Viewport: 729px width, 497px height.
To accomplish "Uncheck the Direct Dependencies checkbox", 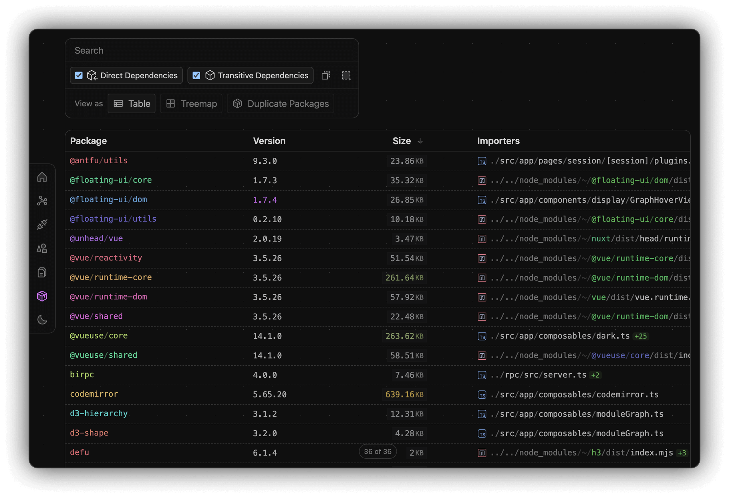I will [79, 76].
